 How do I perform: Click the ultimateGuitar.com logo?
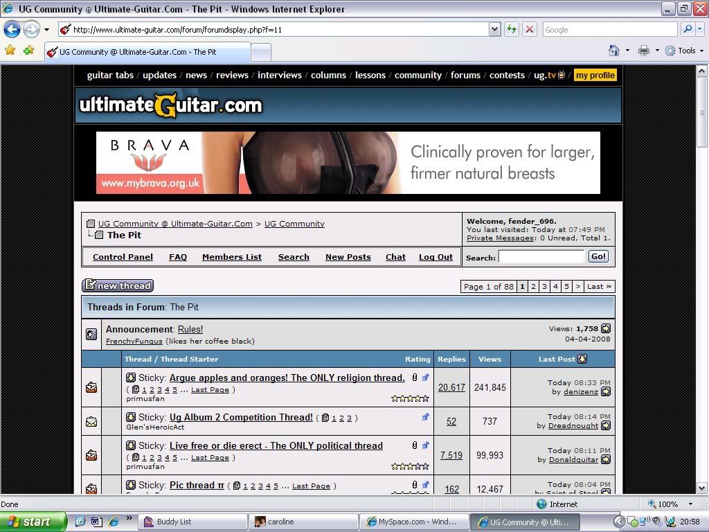point(171,105)
